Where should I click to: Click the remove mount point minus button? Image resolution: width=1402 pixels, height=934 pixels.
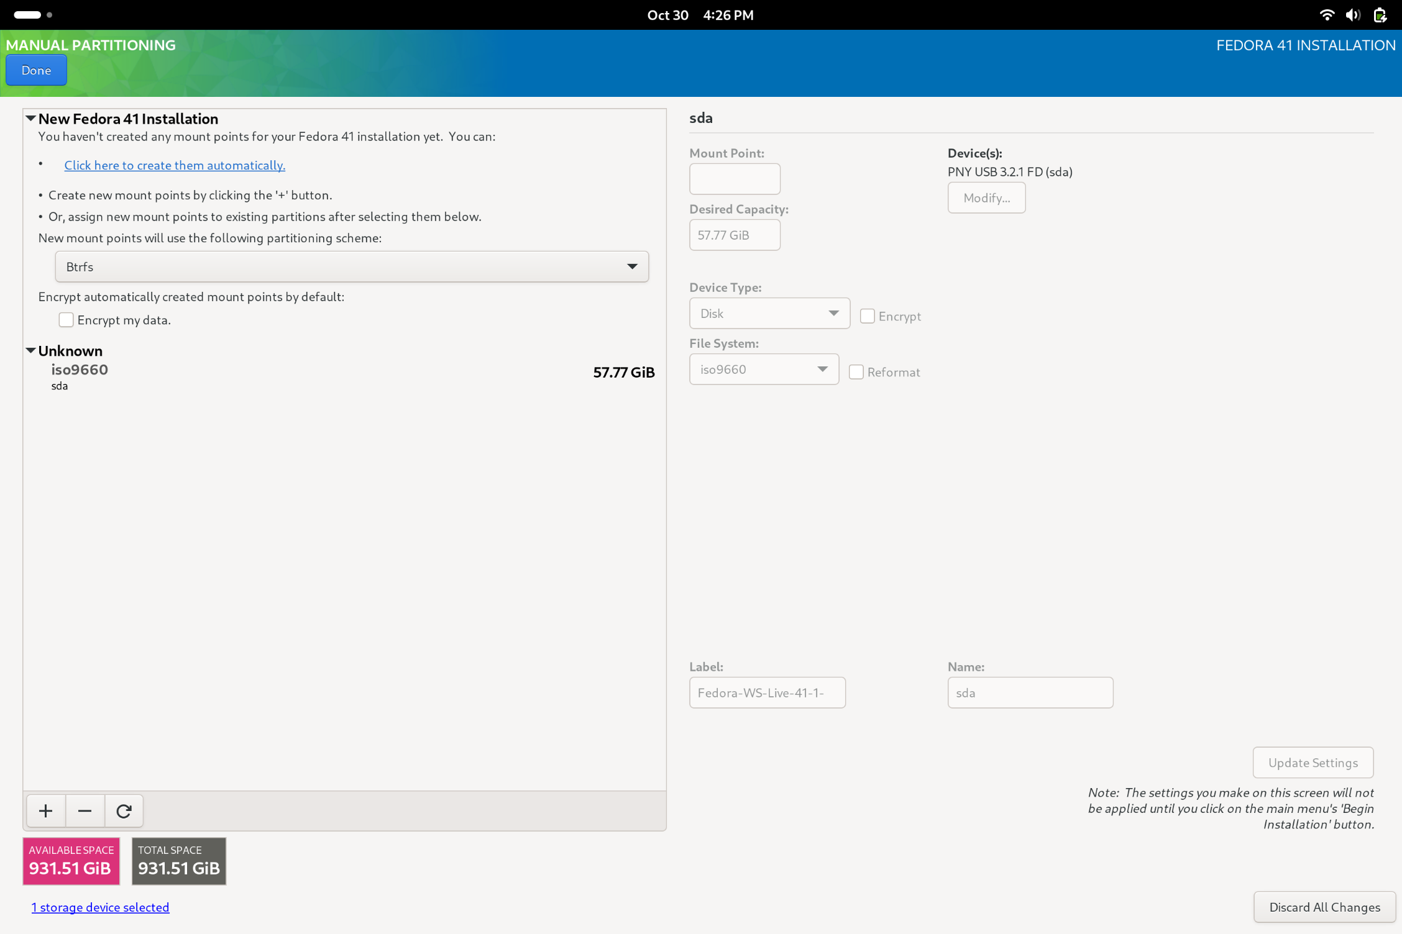tap(85, 811)
